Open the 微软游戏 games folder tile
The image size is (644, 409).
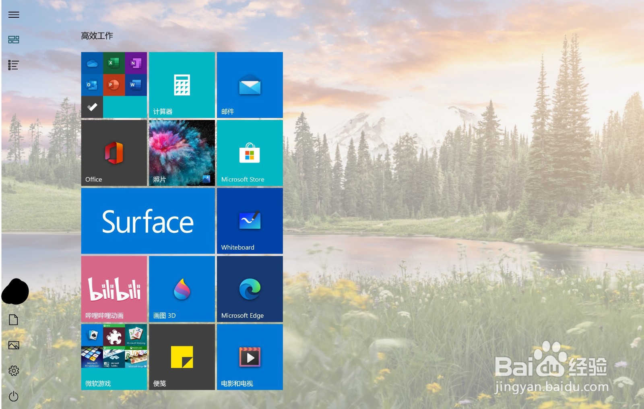[x=114, y=357]
